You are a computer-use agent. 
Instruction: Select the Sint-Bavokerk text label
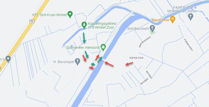coord(138,29)
